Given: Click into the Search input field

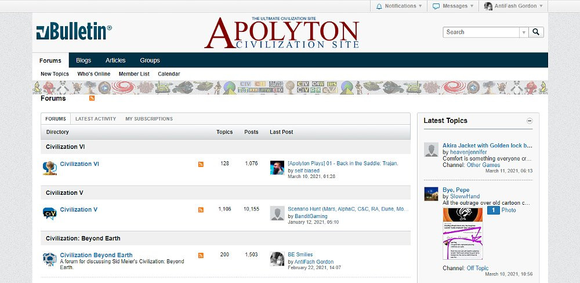Looking at the screenshot, I should tap(481, 32).
